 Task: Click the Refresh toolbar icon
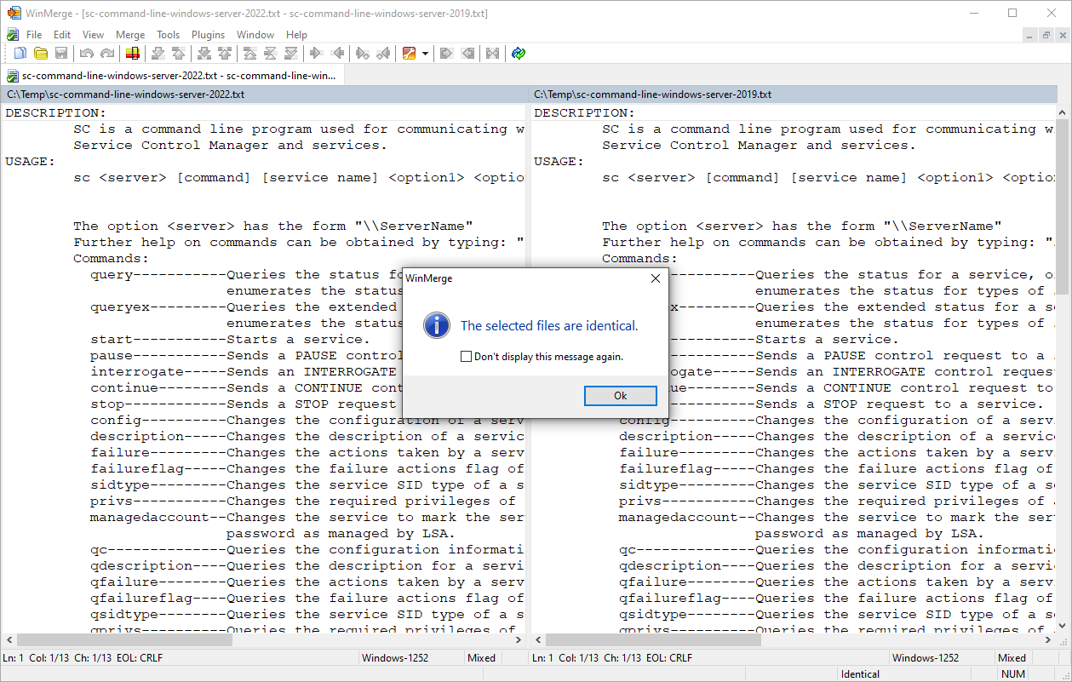519,54
